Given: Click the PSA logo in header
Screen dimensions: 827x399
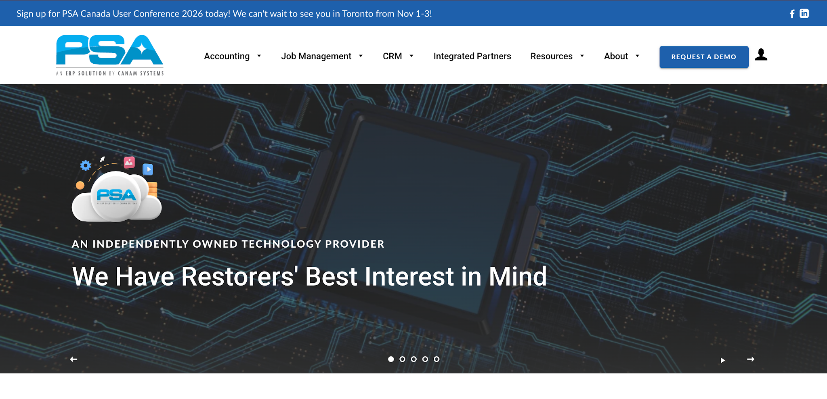Looking at the screenshot, I should tap(110, 55).
